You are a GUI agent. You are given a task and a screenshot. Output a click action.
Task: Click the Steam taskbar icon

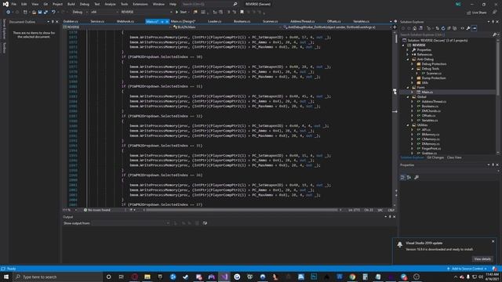point(186,277)
